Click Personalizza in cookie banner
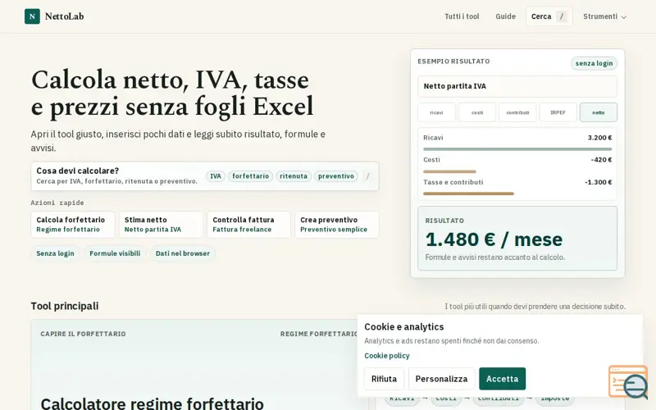The height and width of the screenshot is (410, 656). [441, 379]
